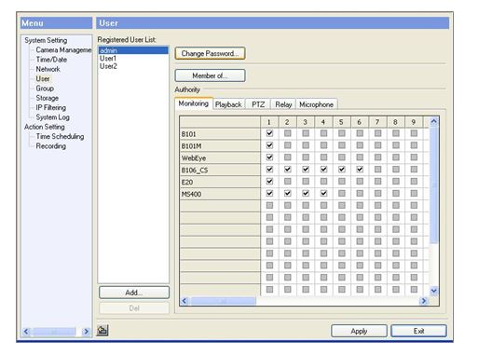The image size is (478, 355).
Task: Uncheck B101M column 1 checkbox
Action: point(269,145)
